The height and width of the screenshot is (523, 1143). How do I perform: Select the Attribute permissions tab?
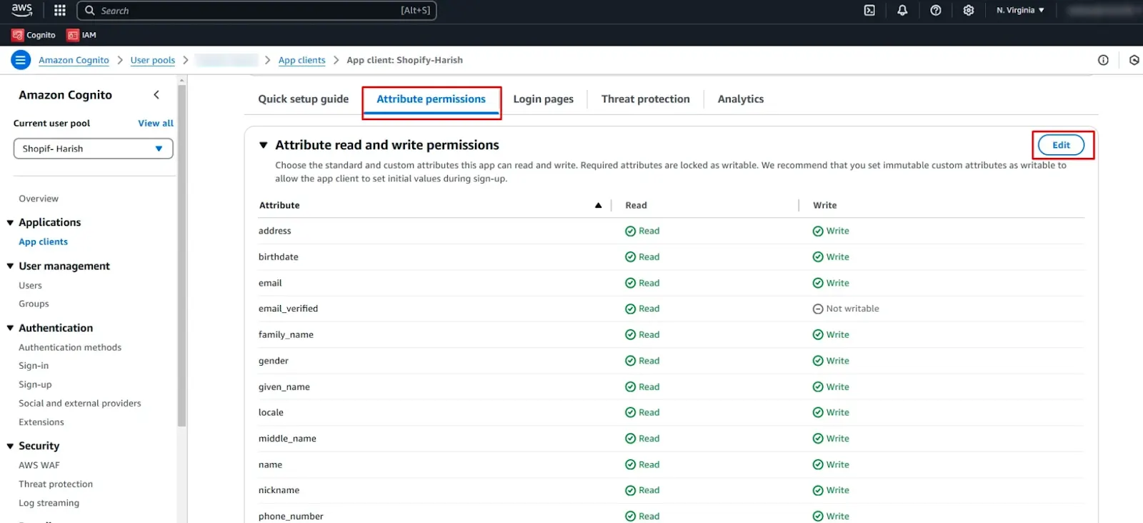(431, 99)
